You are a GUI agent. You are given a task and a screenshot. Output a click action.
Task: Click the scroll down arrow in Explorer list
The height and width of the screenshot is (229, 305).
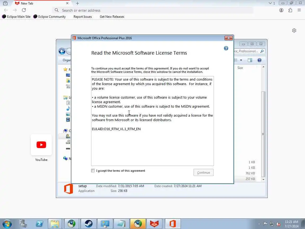263,179
